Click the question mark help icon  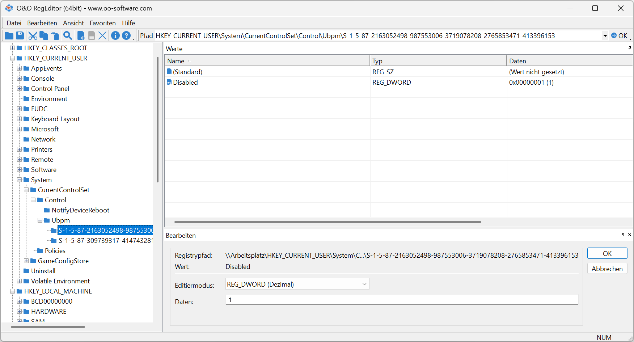[x=126, y=35]
